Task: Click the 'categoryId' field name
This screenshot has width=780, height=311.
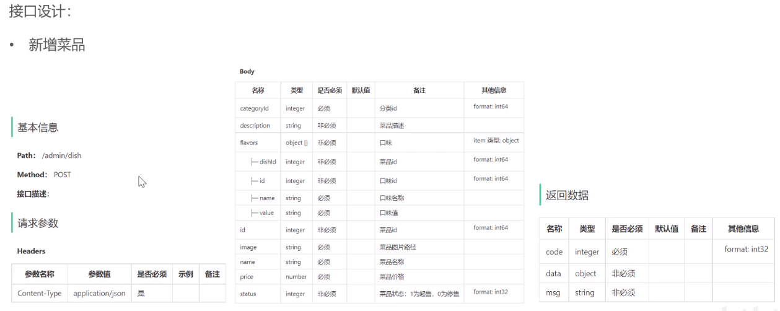Action: 254,108
